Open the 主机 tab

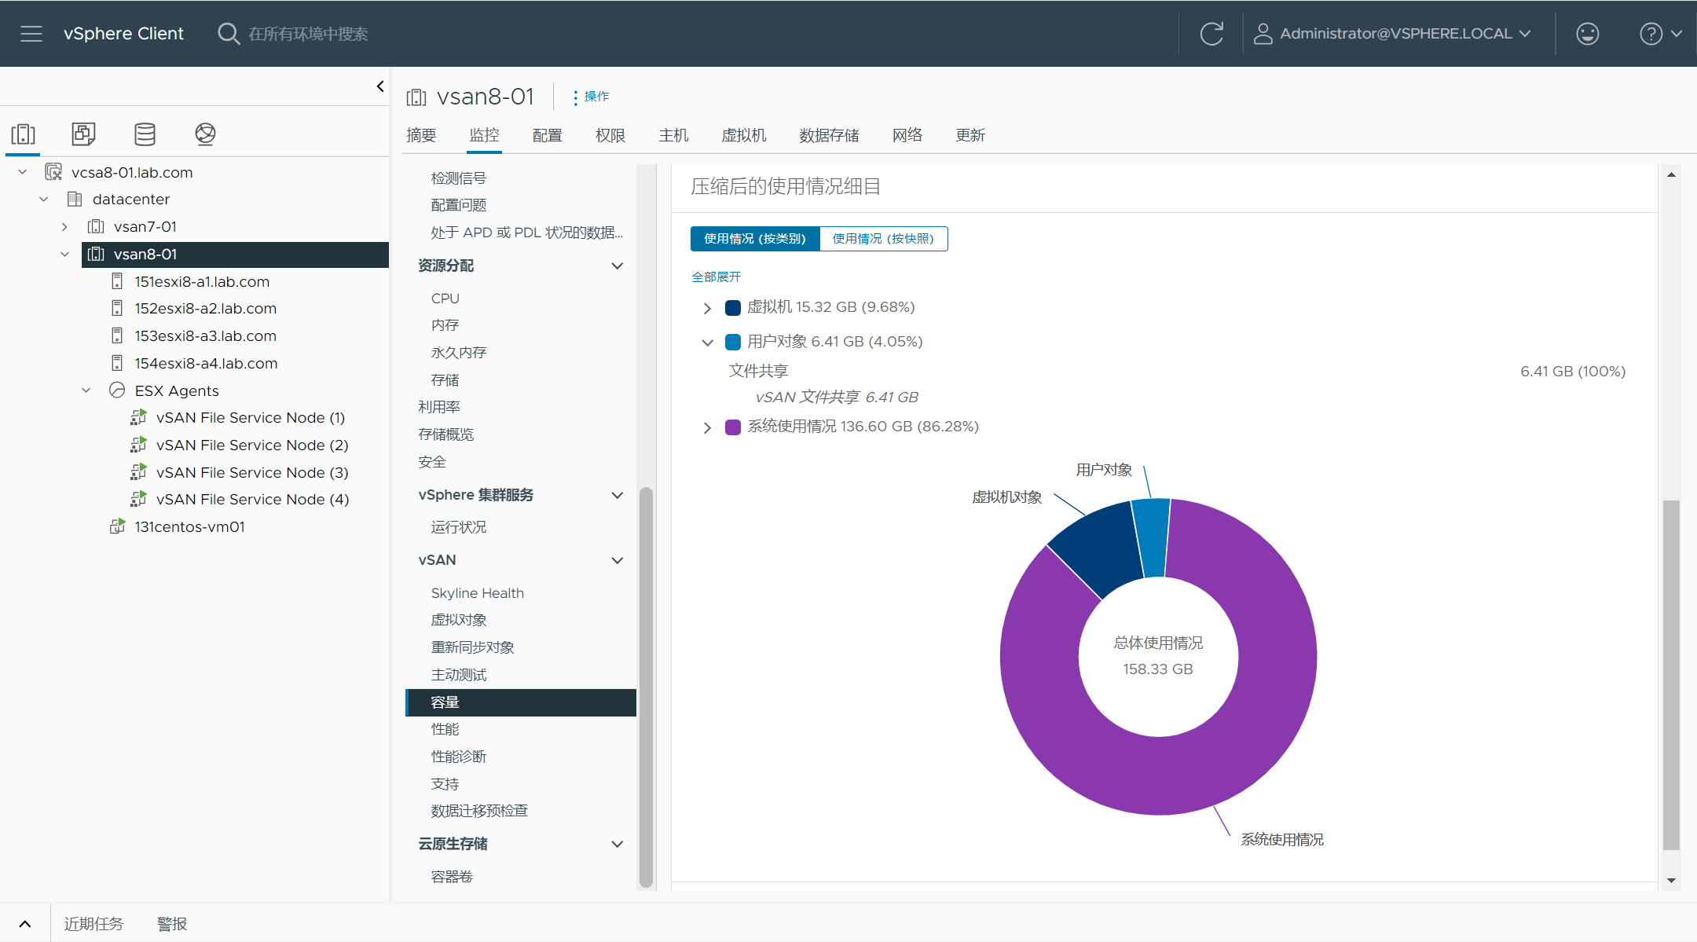[673, 135]
